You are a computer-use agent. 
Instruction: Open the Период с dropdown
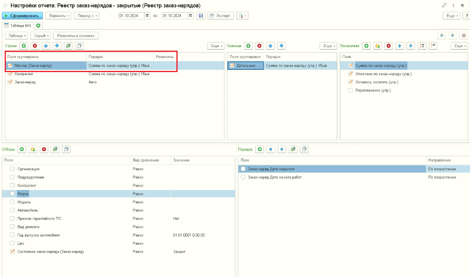(87, 16)
